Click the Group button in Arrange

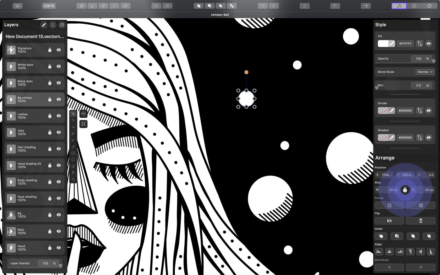coord(389,205)
